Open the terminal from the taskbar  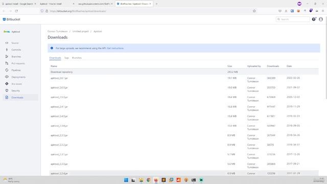(x=194, y=180)
